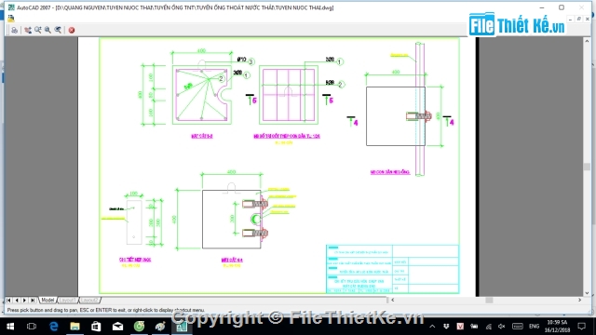Screen dimensions: 596x335
Task: Open the drawing document icon menu
Action: 10,18
